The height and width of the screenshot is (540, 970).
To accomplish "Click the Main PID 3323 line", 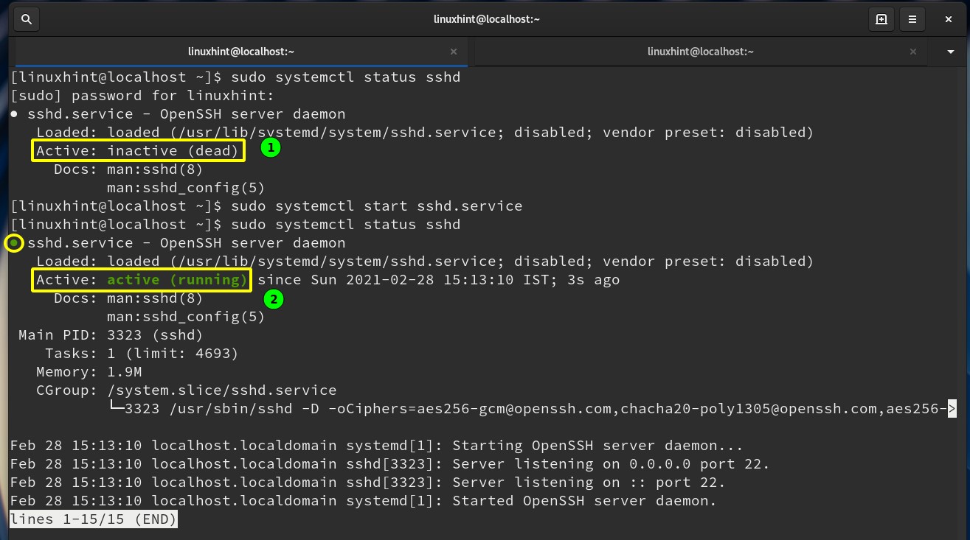I will (x=111, y=335).
